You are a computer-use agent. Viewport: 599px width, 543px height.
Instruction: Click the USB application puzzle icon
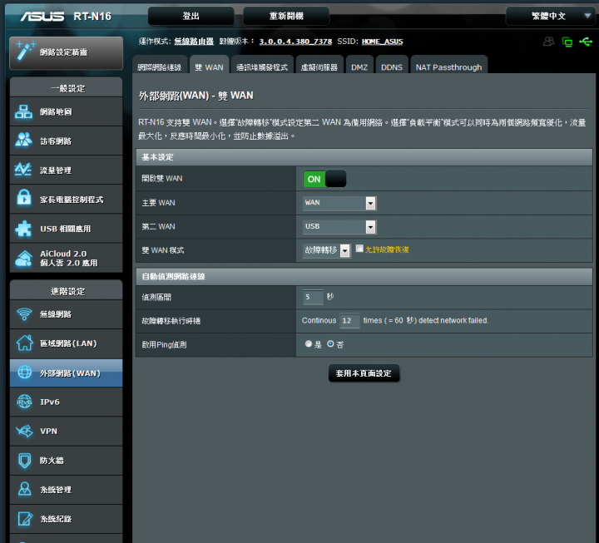[23, 229]
